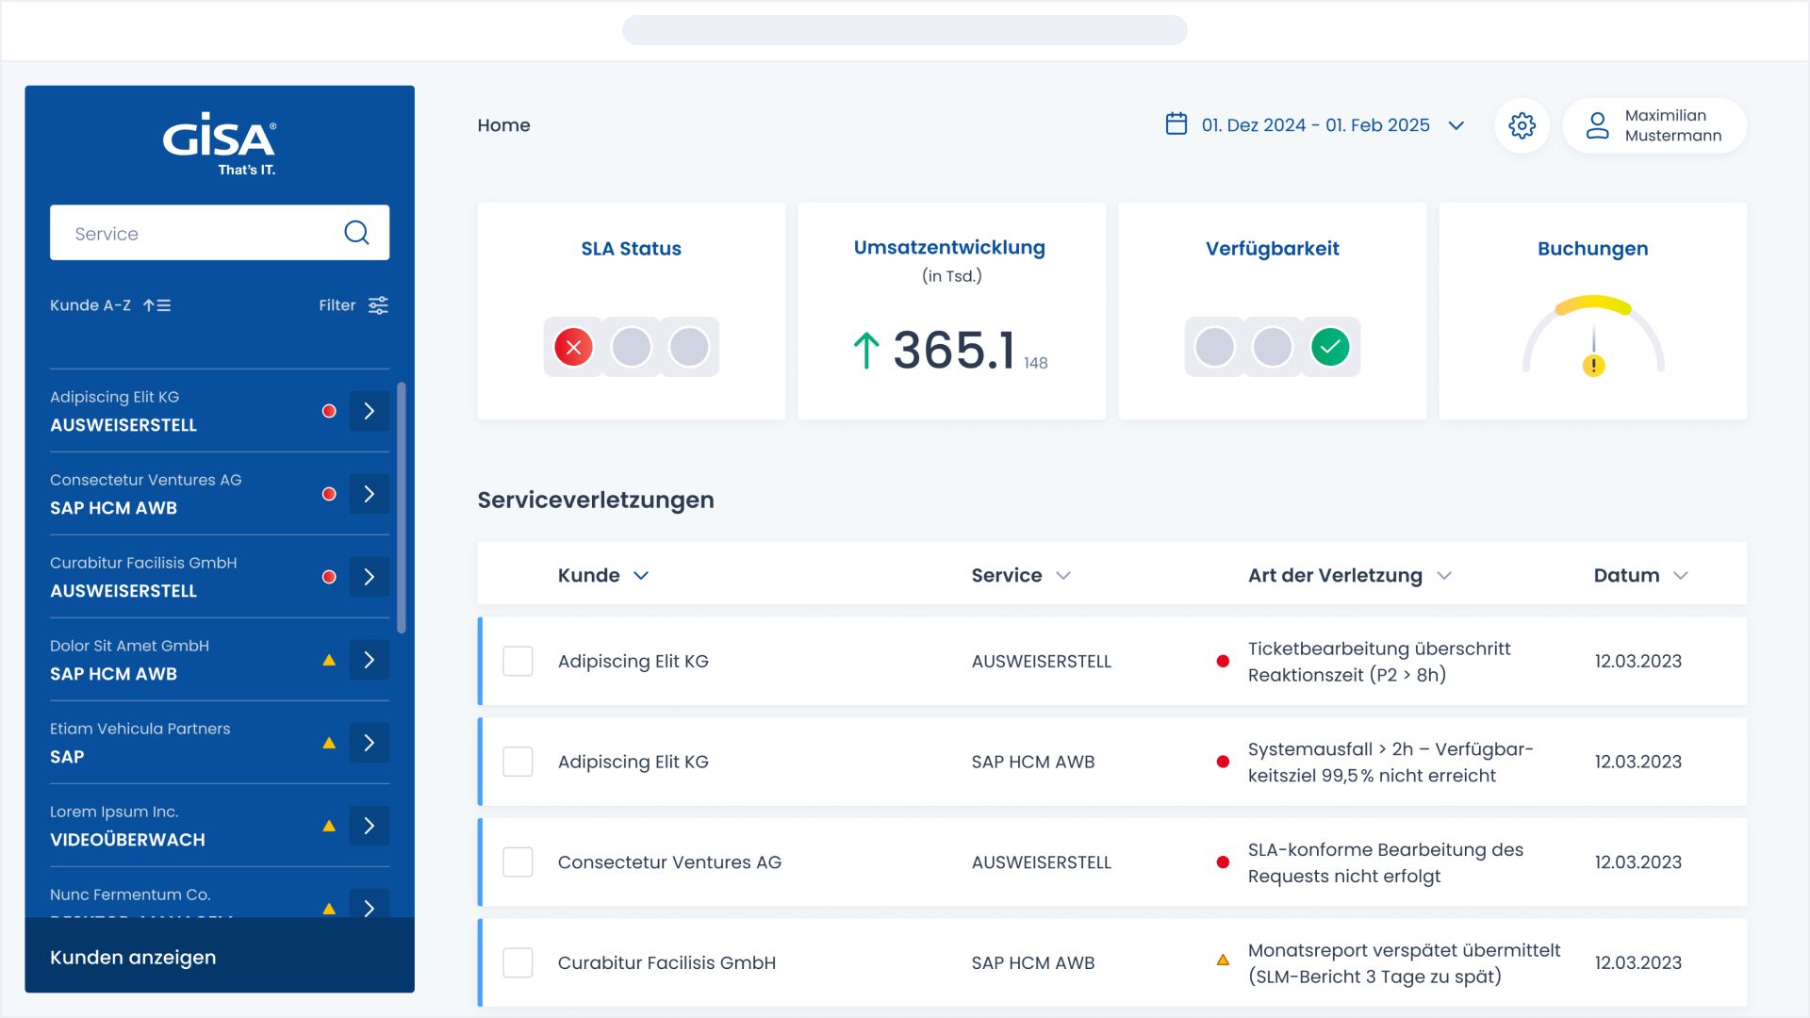Toggle the Kunde A-Z sort order icon
The image size is (1810, 1018).
click(156, 305)
